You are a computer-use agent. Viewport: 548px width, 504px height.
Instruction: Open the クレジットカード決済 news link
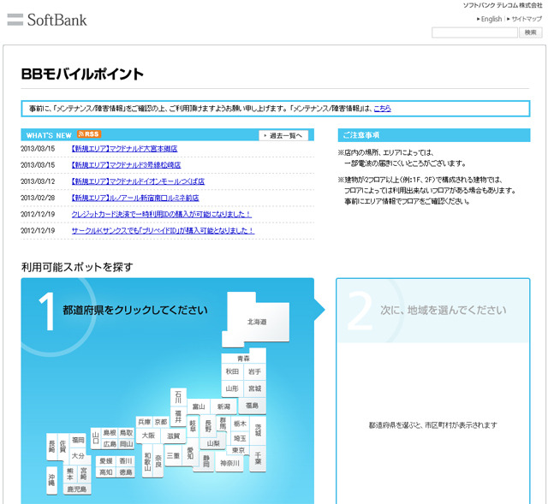click(162, 214)
